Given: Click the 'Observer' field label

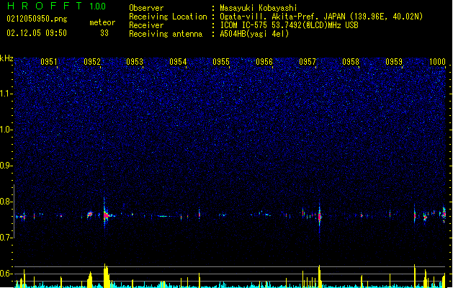Looking at the screenshot, I should [146, 8].
